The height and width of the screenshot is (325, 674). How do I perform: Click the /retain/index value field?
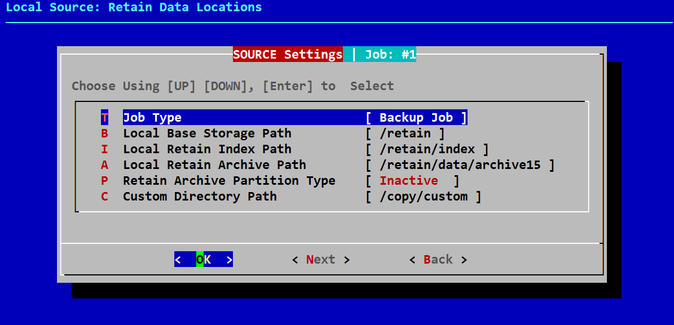click(x=427, y=149)
